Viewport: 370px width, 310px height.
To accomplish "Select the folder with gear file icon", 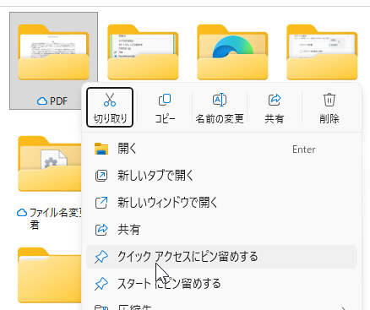I will [50, 164].
